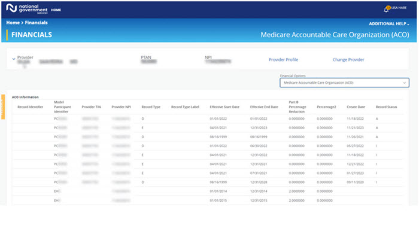Click Financials in the breadcrumb
Screen dimensions: 419x225
point(36,23)
